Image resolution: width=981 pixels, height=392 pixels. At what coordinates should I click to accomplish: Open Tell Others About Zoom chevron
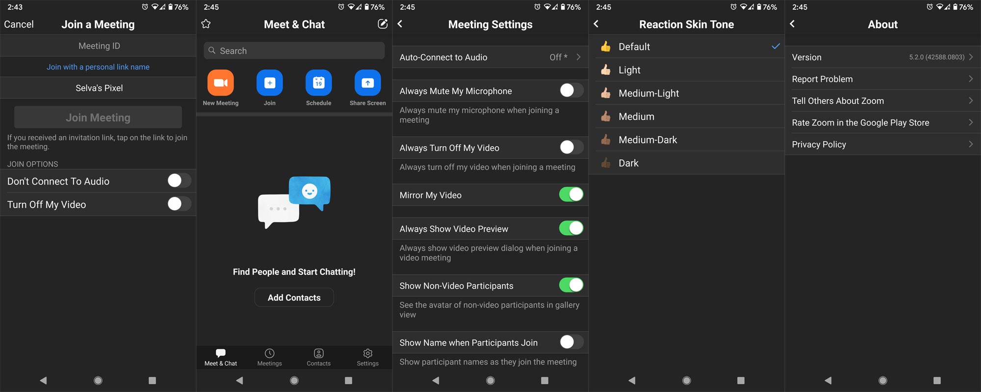[971, 100]
